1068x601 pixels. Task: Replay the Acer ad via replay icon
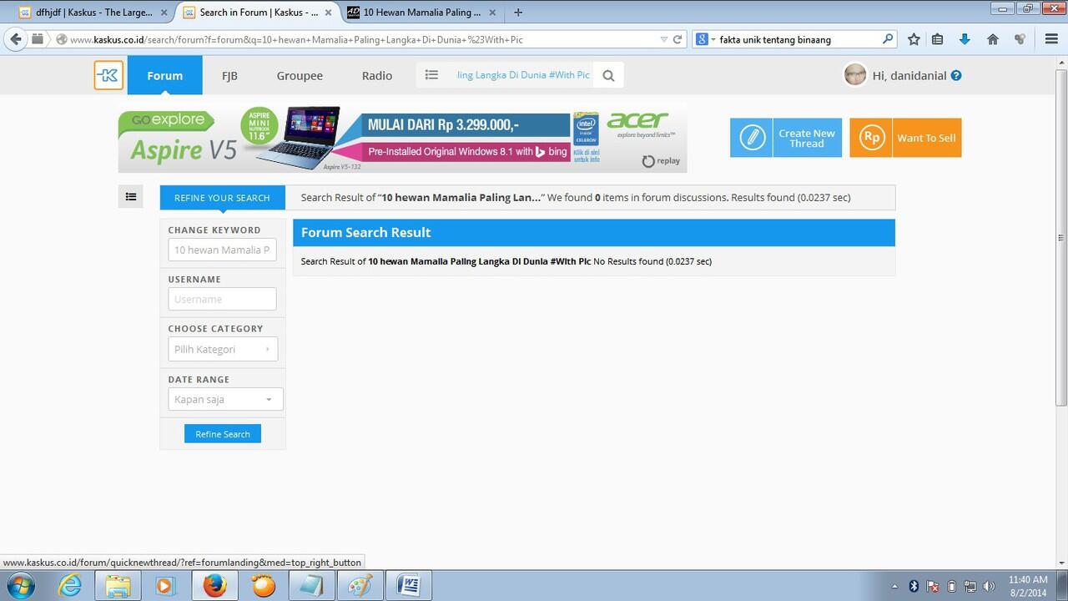[661, 161]
